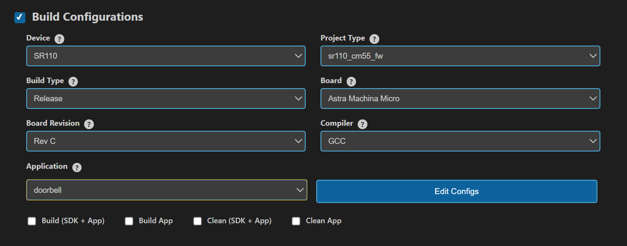
Task: Open the Device help tooltip icon
Action: point(59,38)
